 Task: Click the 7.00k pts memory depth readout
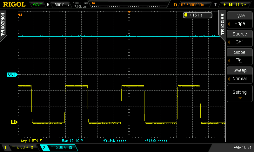coord(81,7)
